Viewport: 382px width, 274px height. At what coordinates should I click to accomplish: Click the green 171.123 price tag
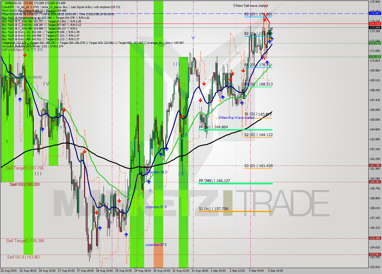pyautogui.click(x=375, y=57)
